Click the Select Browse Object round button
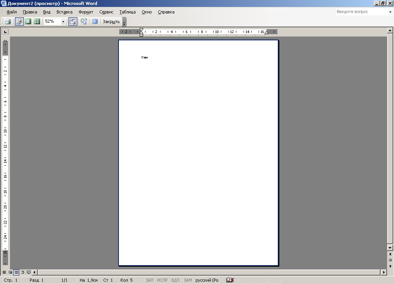Image resolution: width=394 pixels, height=284 pixels. click(390, 260)
